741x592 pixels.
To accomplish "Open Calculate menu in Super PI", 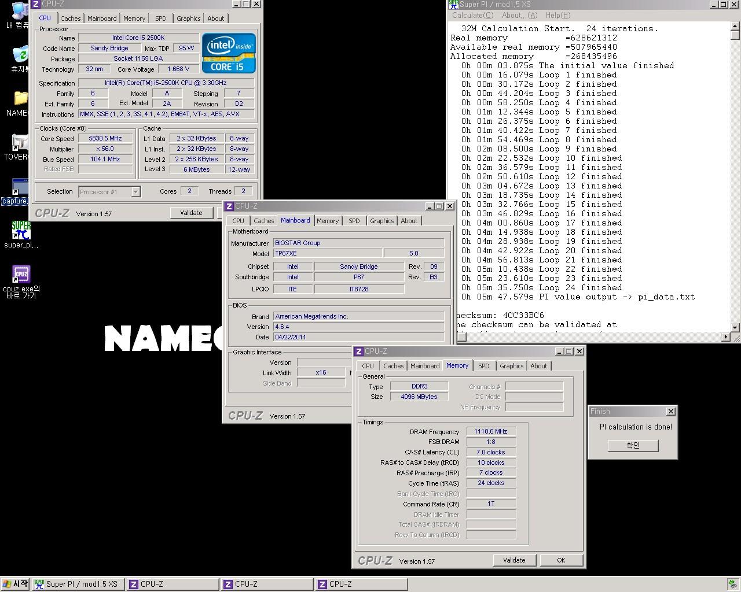I will tap(472, 16).
